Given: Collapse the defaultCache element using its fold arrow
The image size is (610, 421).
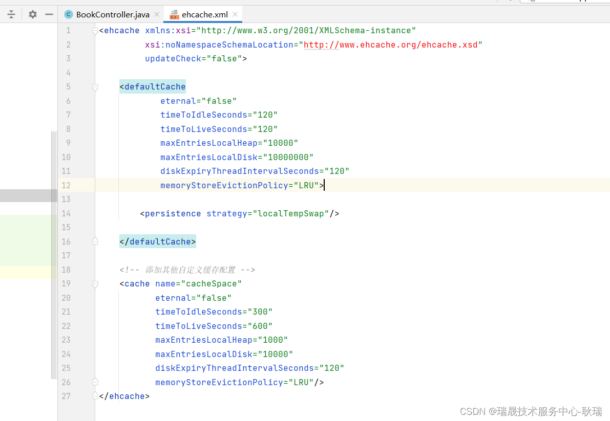Looking at the screenshot, I should coord(95,86).
